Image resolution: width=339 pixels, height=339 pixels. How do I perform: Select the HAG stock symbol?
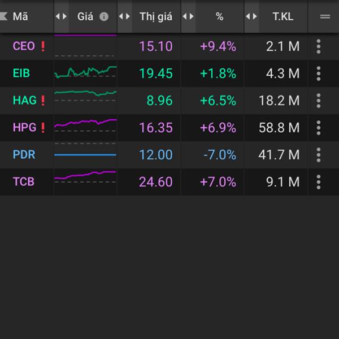click(x=25, y=101)
